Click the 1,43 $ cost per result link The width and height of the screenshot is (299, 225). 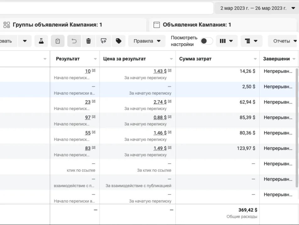pyautogui.click(x=160, y=71)
